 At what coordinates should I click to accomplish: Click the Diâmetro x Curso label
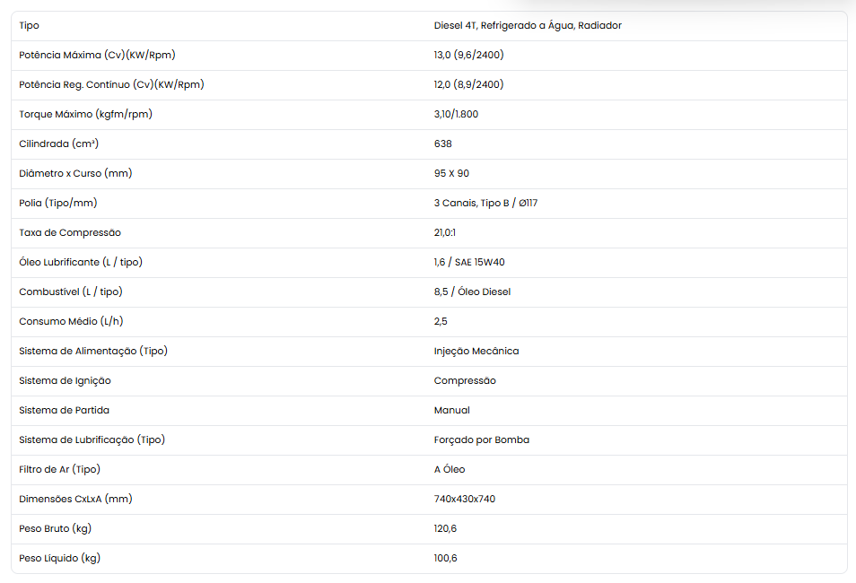tap(75, 174)
